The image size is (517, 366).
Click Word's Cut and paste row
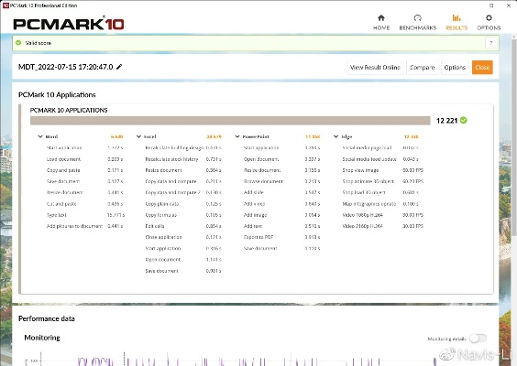click(x=84, y=204)
